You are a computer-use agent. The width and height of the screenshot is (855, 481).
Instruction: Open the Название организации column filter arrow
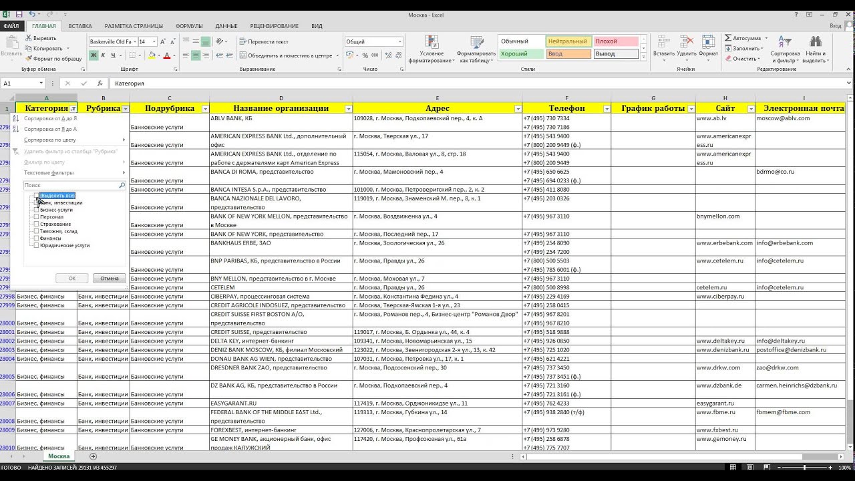pos(348,108)
